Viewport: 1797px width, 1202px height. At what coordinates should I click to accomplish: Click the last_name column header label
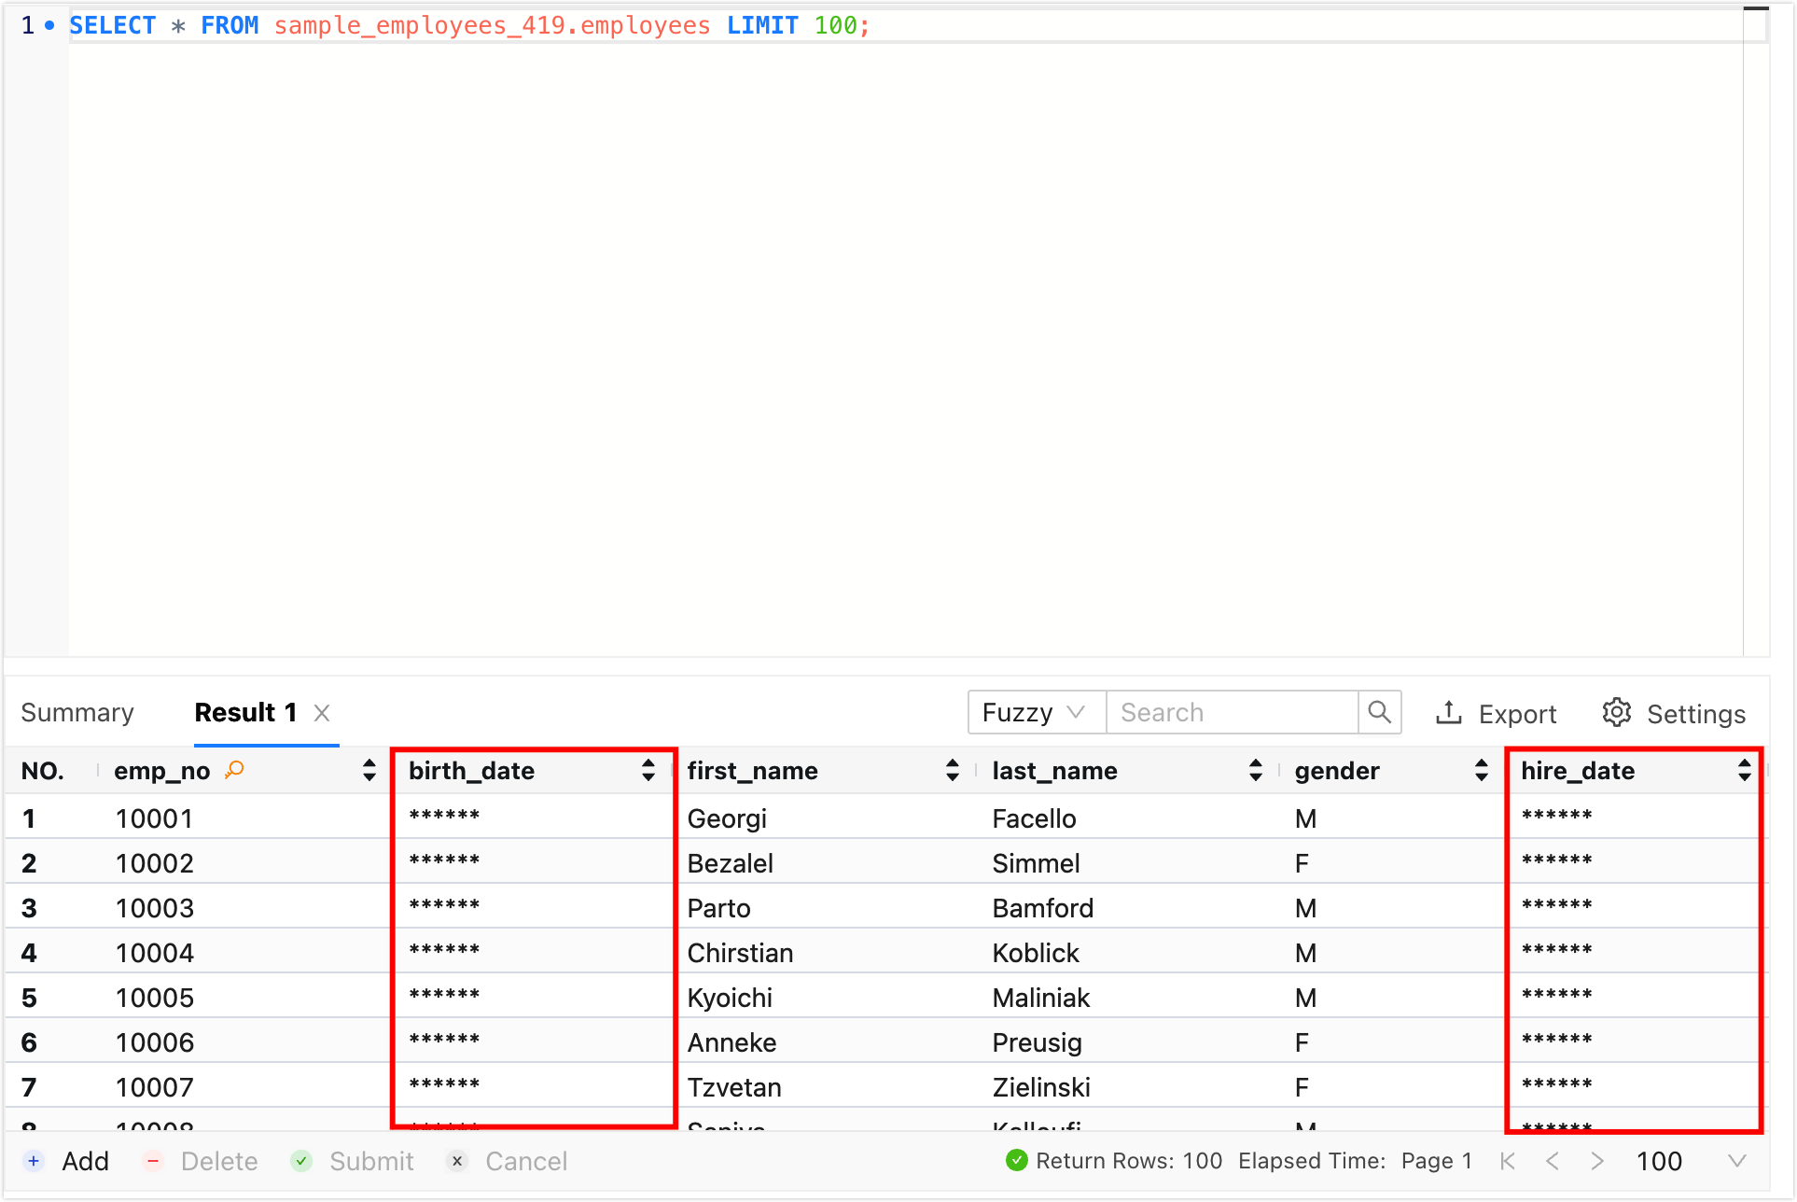coord(1054,771)
